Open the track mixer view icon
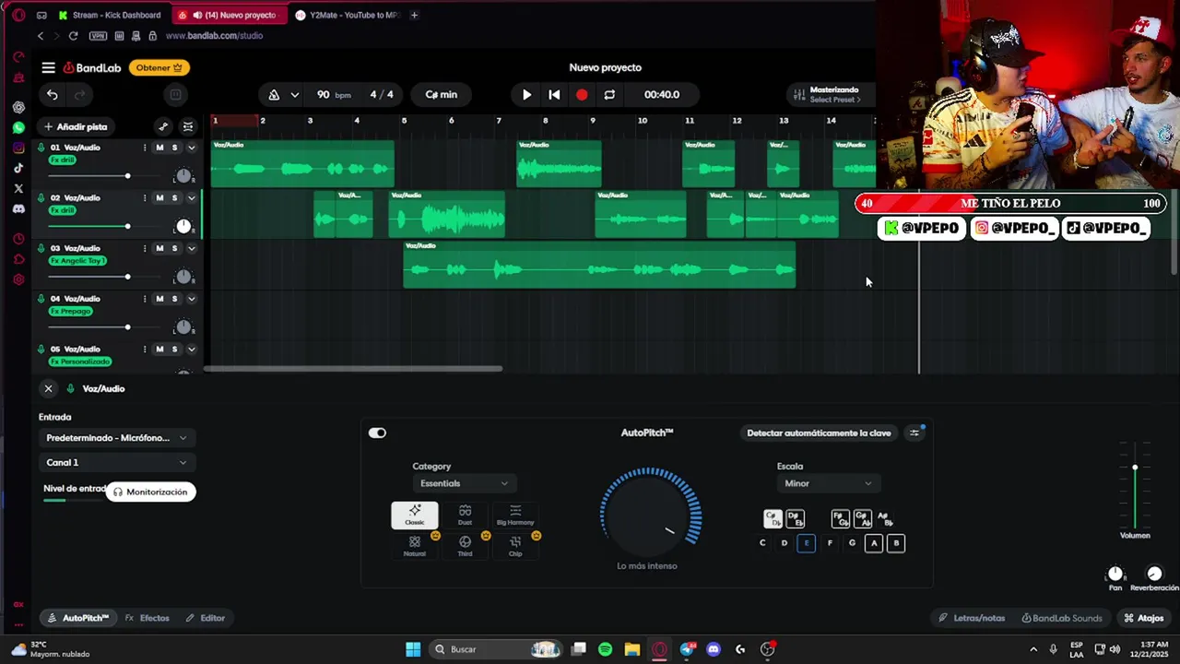The image size is (1180, 664). click(x=188, y=126)
